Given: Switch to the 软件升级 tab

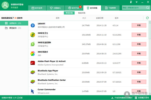Looking at the screenshot, I should 74,8.
